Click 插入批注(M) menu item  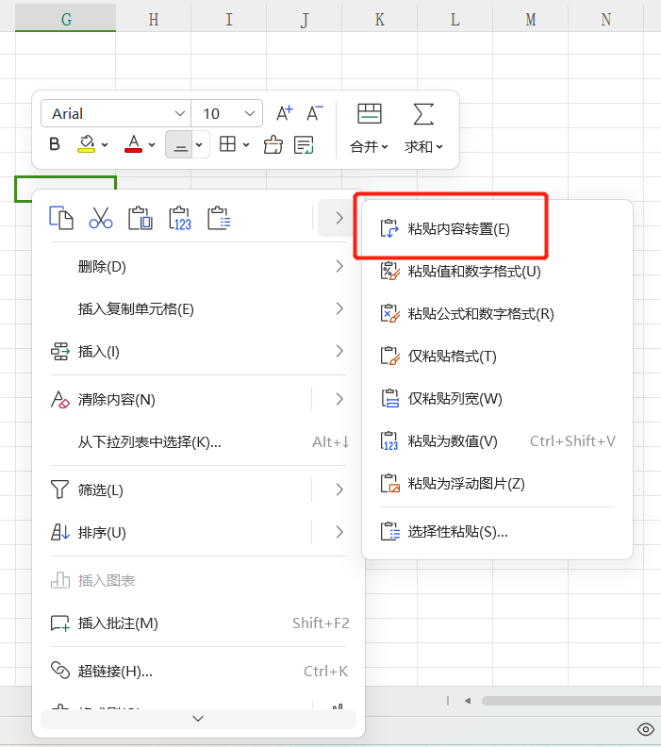[x=198, y=623]
